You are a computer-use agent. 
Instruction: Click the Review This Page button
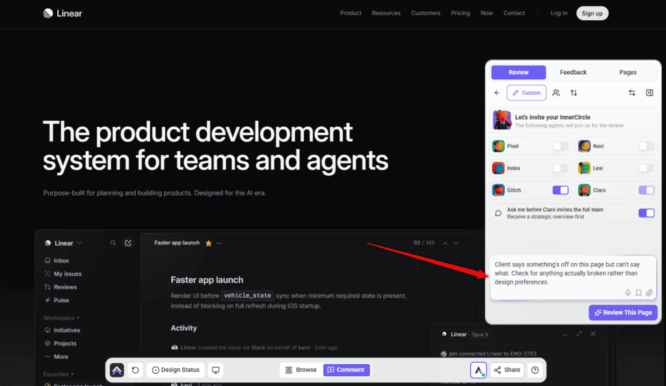(622, 313)
